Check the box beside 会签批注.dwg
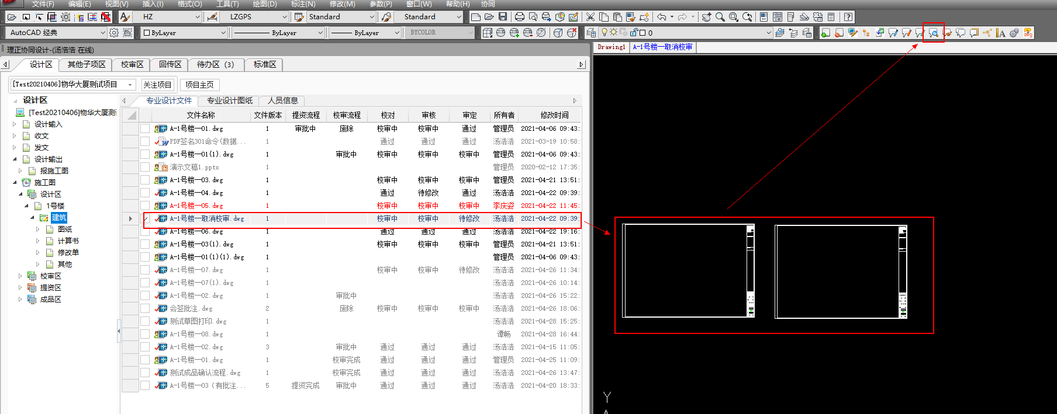 [144, 308]
